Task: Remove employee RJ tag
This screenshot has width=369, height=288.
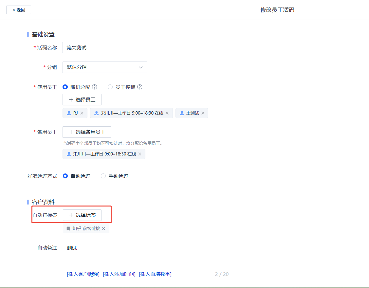Action: (82, 113)
